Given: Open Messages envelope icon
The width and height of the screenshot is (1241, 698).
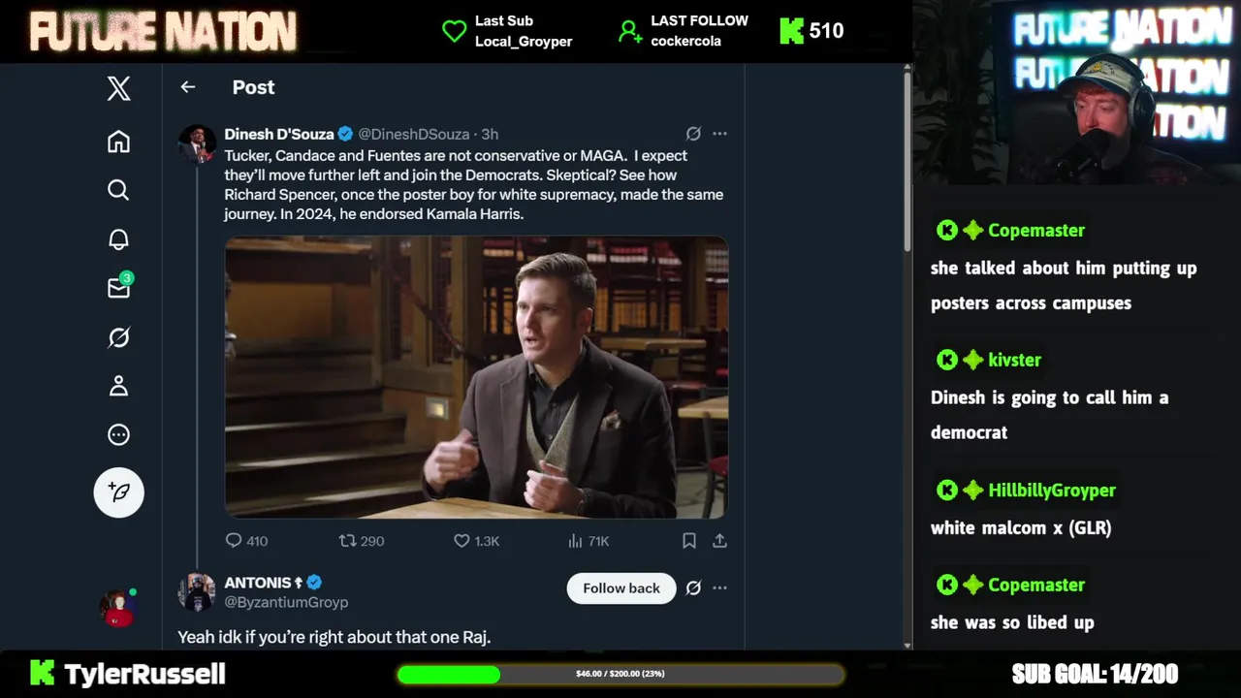Looking at the screenshot, I should pyautogui.click(x=119, y=287).
